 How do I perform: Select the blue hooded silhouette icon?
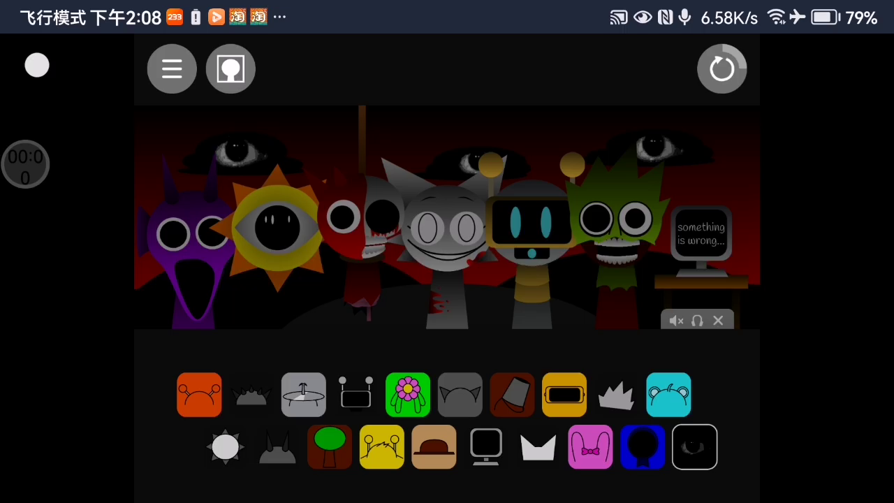point(643,447)
